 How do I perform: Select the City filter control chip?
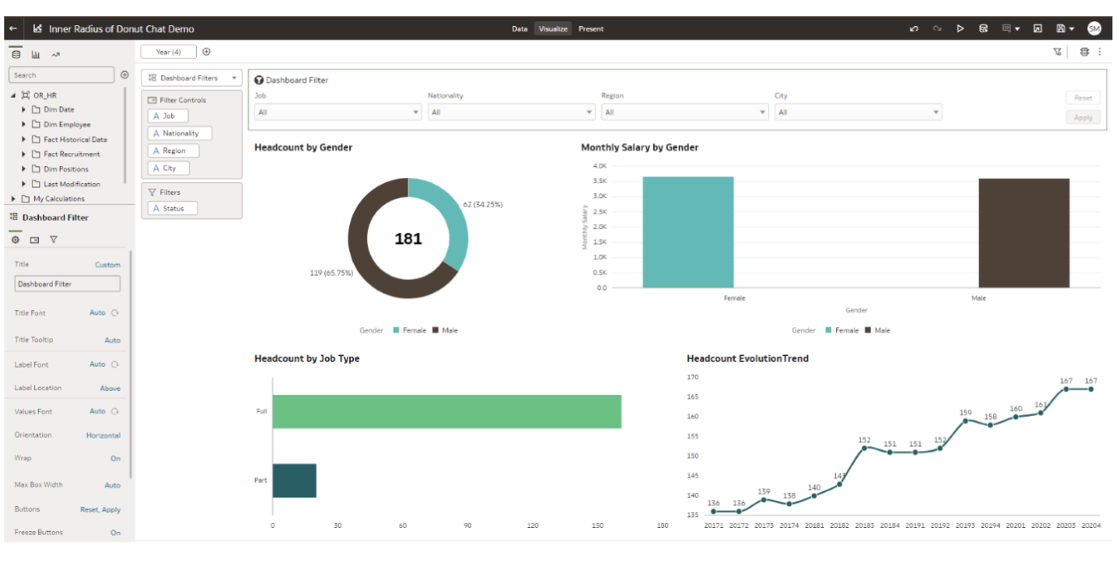[169, 168]
